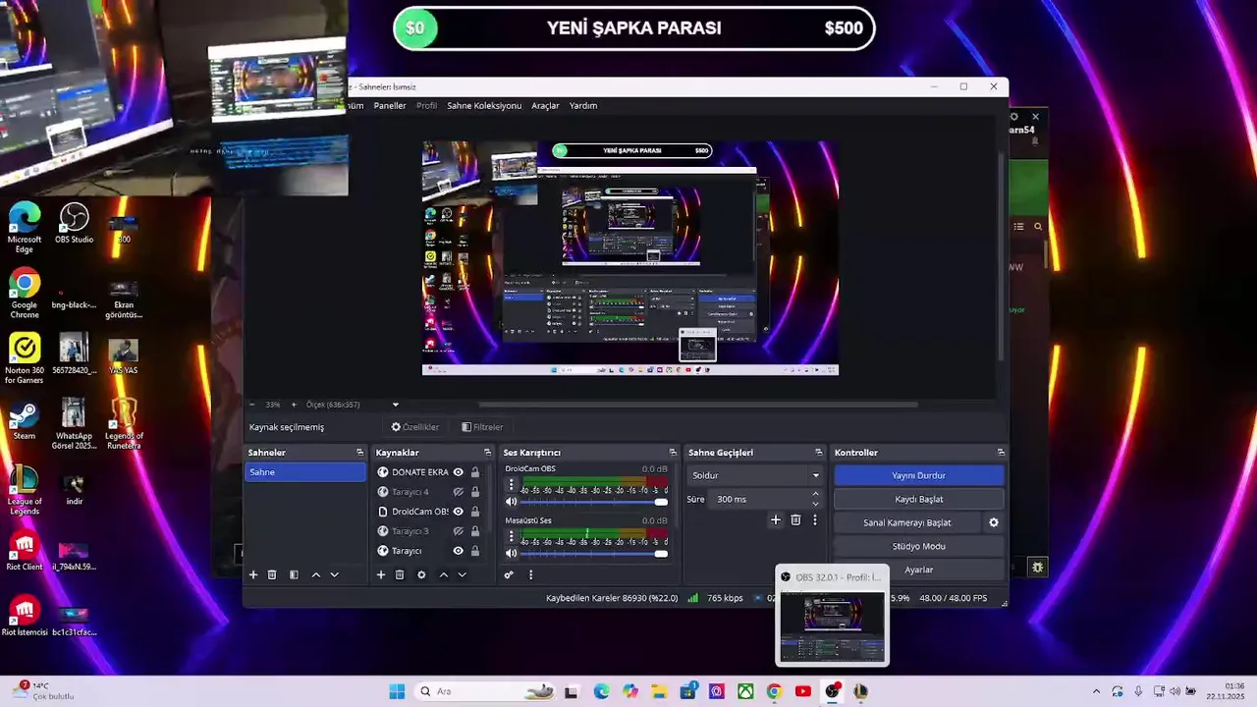Move source down arrow in Kaynaklar panel
The height and width of the screenshot is (707, 1257).
click(462, 574)
